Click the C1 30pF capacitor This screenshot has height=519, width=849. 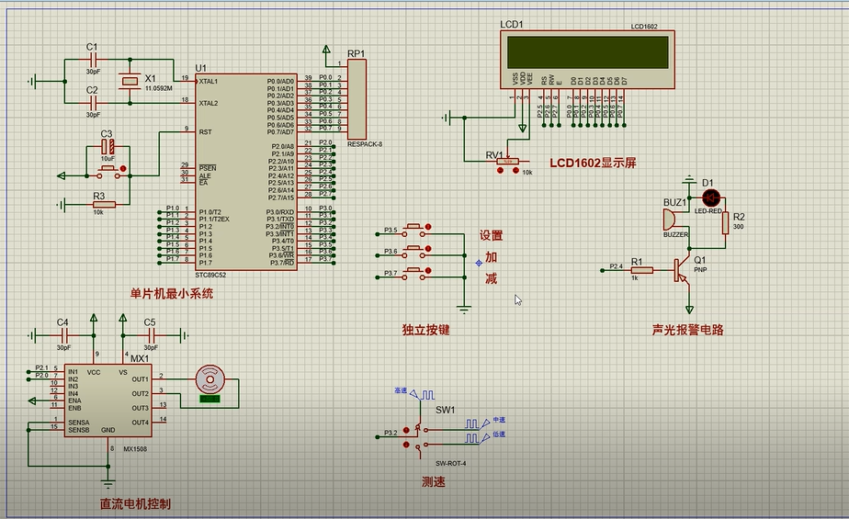tap(92, 59)
